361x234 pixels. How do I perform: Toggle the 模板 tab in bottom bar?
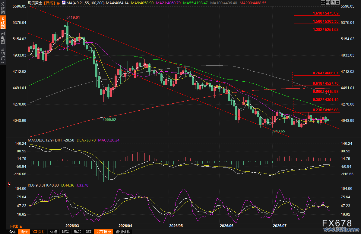(24, 232)
